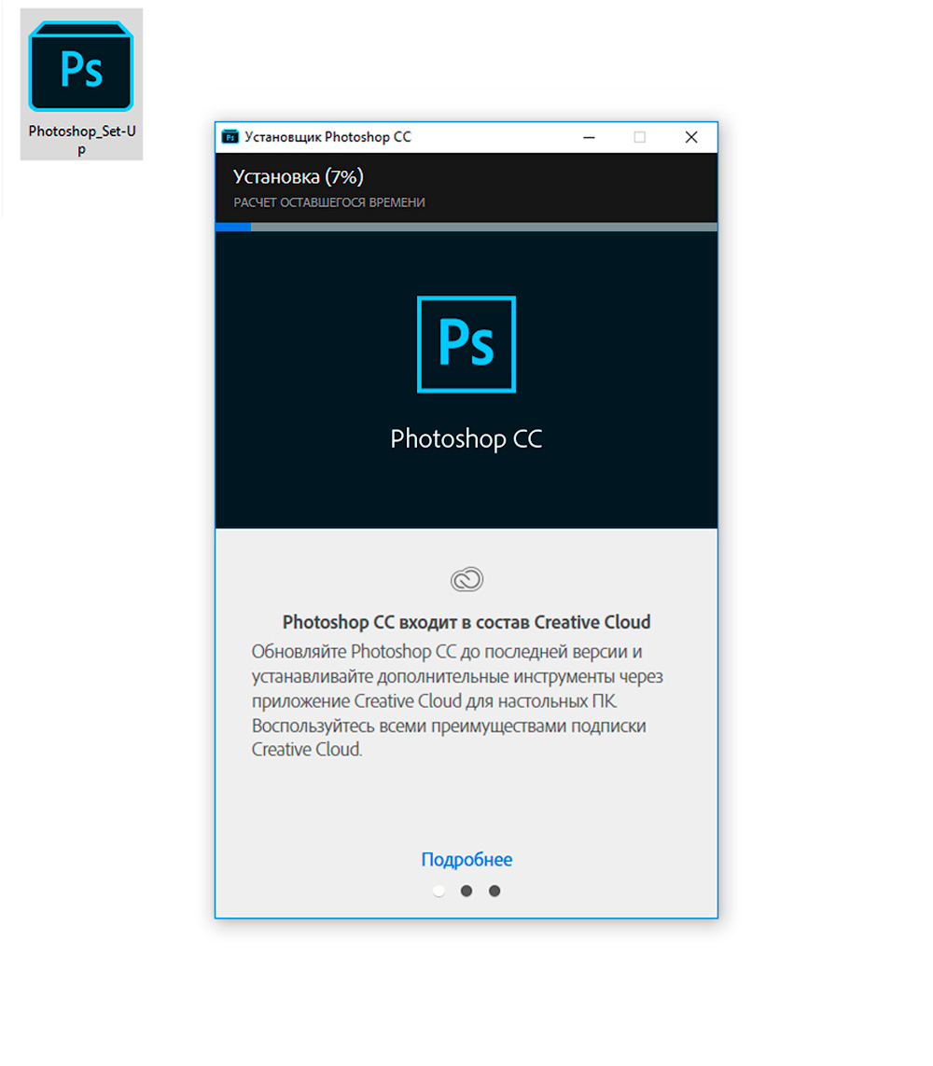Select the second slide indicator dot
The width and height of the screenshot is (933, 1066).
[x=466, y=891]
